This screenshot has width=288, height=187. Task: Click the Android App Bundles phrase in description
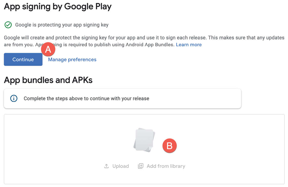(150, 45)
